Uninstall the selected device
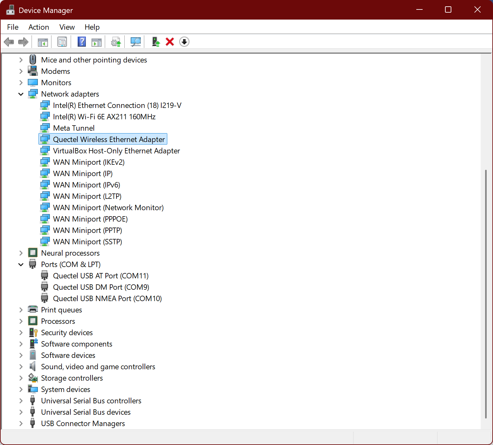The height and width of the screenshot is (445, 493). click(x=169, y=42)
